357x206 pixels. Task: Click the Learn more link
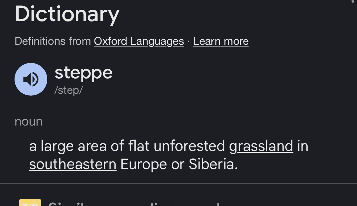221,41
